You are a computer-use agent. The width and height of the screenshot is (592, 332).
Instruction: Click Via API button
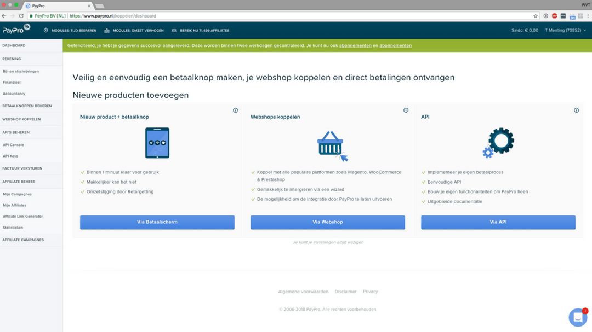pos(498,222)
